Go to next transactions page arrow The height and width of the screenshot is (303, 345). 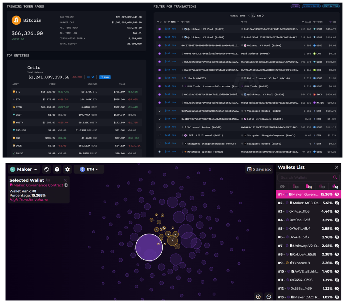(263, 16)
